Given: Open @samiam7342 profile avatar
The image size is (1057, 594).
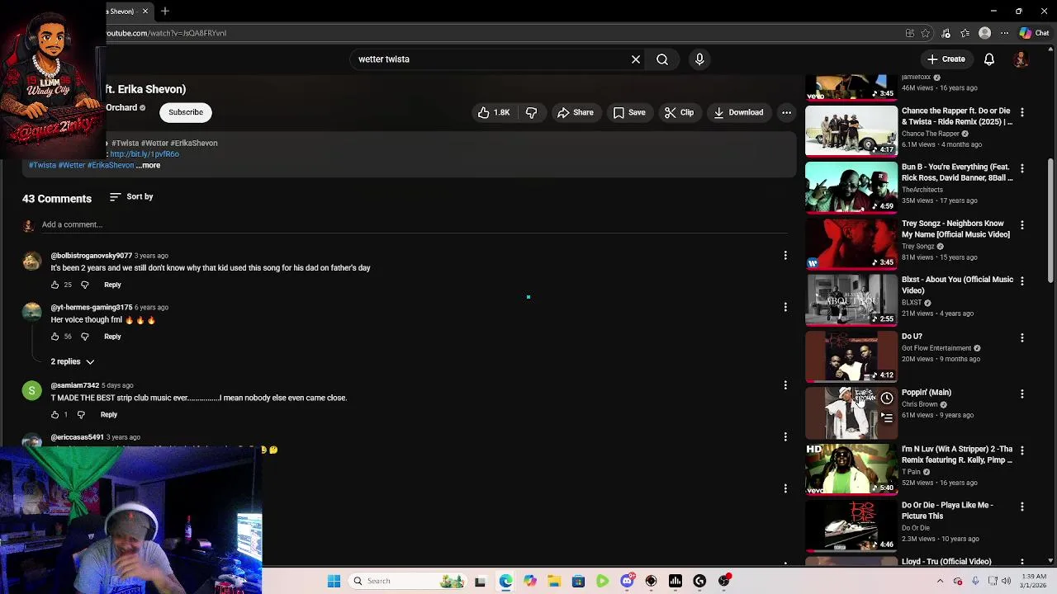Looking at the screenshot, I should click(x=31, y=391).
